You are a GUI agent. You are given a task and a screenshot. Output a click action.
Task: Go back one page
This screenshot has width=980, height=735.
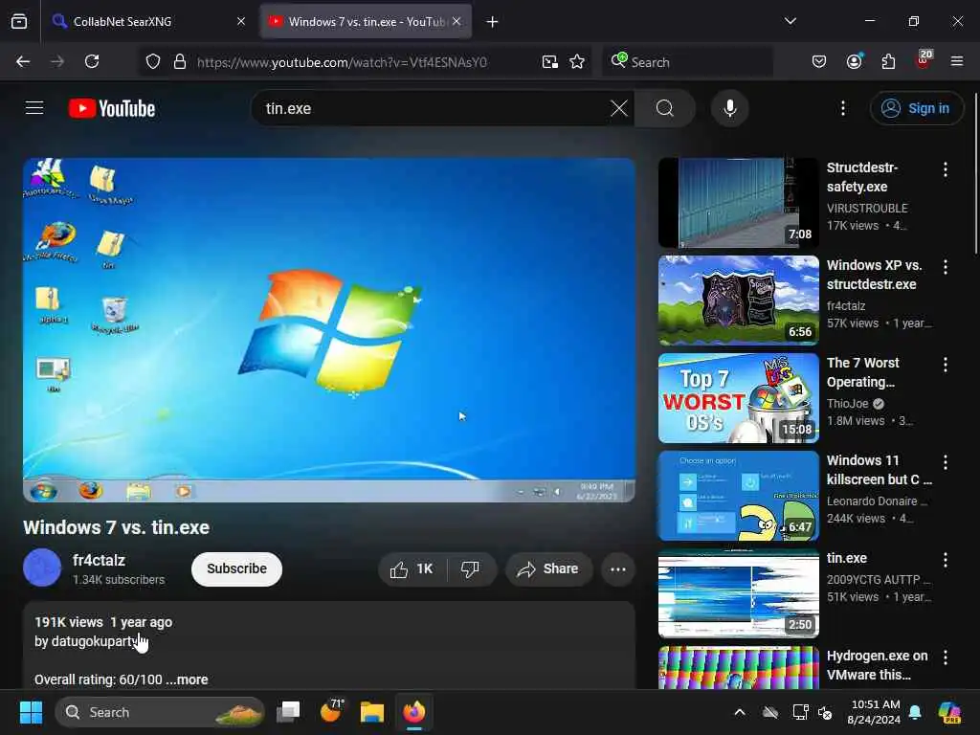pyautogui.click(x=23, y=61)
